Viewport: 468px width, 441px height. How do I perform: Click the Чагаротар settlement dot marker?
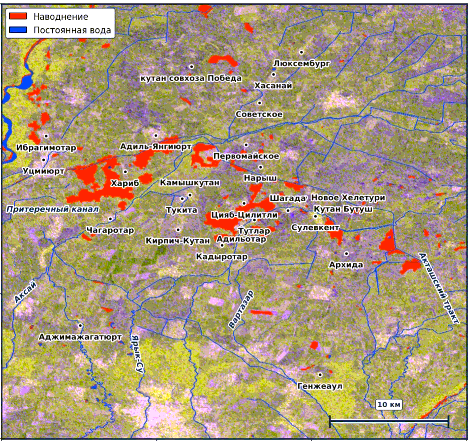110,219
